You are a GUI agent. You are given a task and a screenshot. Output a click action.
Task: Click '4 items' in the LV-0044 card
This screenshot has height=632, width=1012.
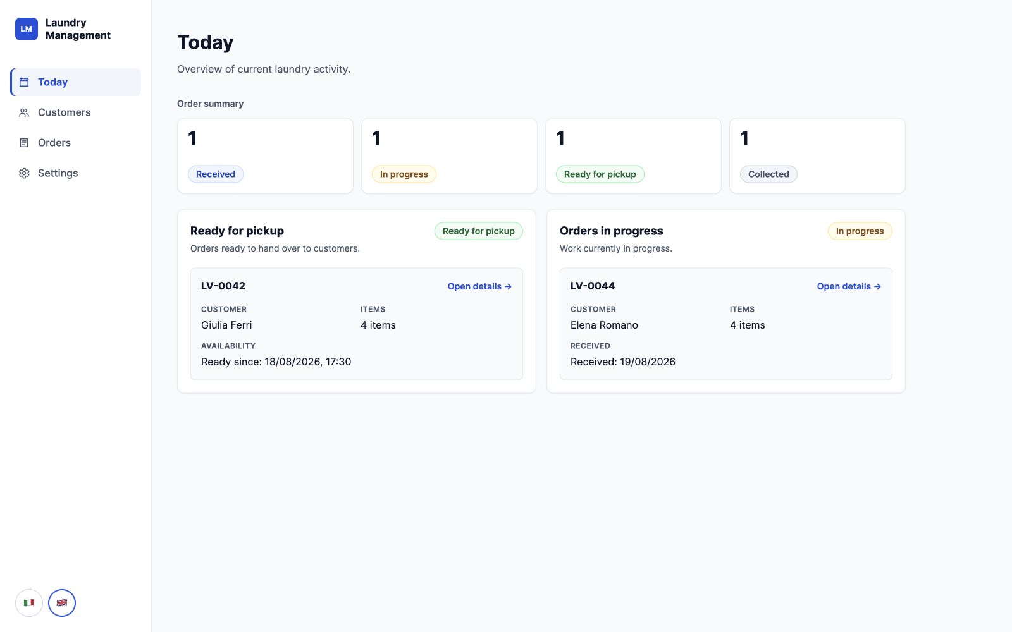(x=748, y=325)
